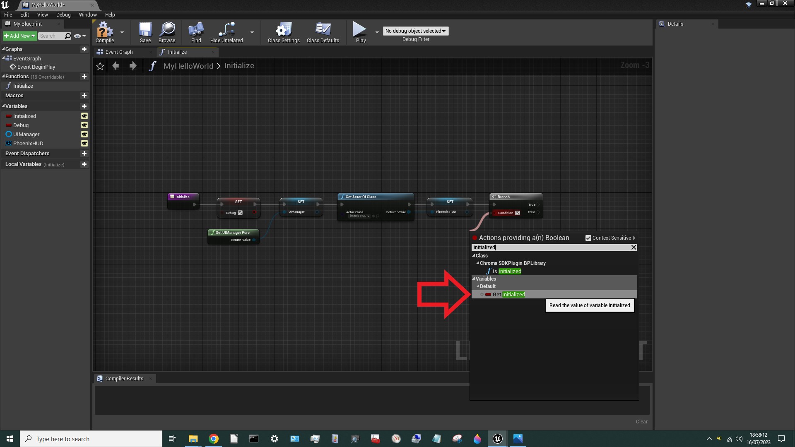Collapse the Graphs section
This screenshot has width=795, height=447.
click(3, 49)
